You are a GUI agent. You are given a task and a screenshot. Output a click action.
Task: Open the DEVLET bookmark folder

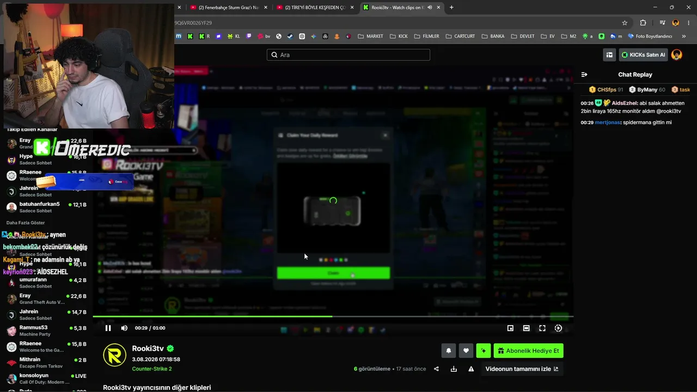pyautogui.click(x=522, y=36)
